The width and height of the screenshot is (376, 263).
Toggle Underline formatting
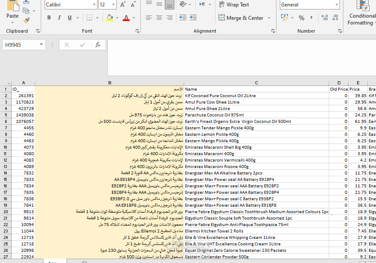70,18
